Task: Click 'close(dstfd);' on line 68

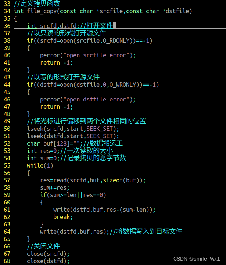Action: coord(48,261)
